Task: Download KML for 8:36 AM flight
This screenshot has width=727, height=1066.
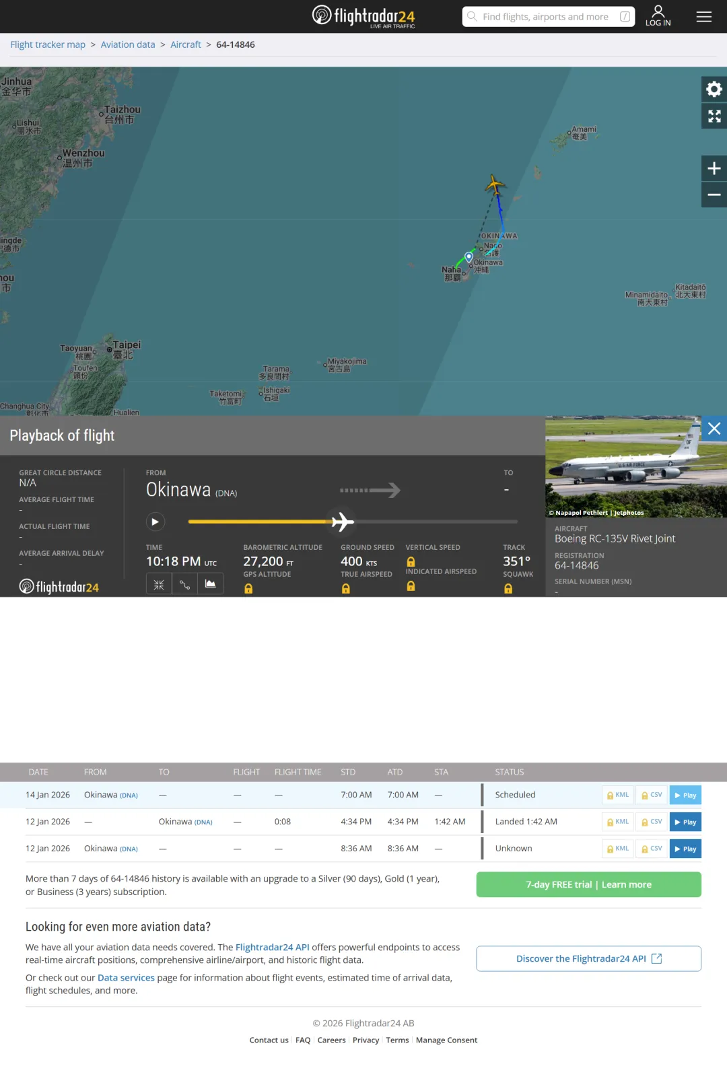Action: (618, 849)
